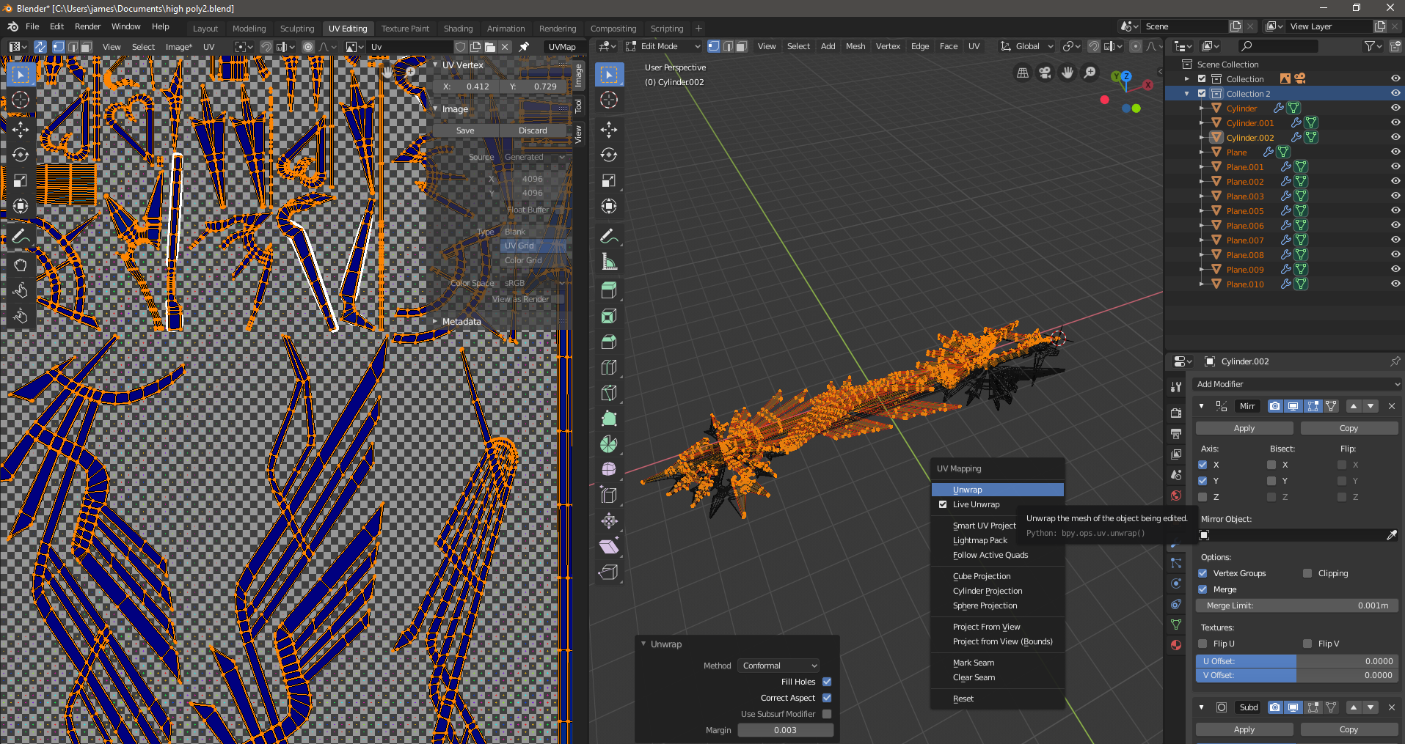Click the U Offset slider field
1405x744 pixels.
pyautogui.click(x=1296, y=661)
